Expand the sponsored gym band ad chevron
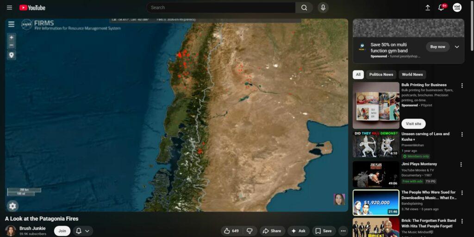The image size is (474, 237). [x=457, y=47]
